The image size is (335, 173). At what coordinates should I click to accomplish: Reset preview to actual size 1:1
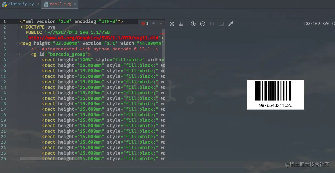point(212,24)
